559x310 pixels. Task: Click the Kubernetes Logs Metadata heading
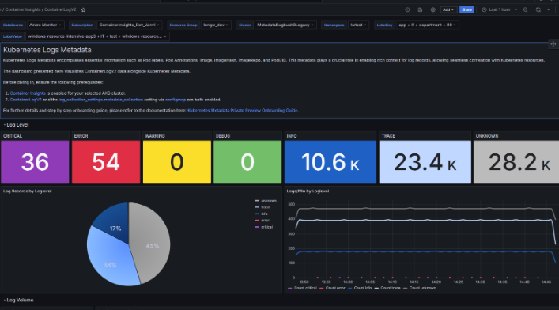47,50
